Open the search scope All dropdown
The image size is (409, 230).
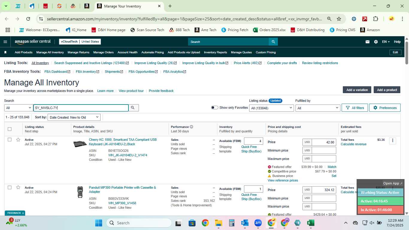point(19,108)
